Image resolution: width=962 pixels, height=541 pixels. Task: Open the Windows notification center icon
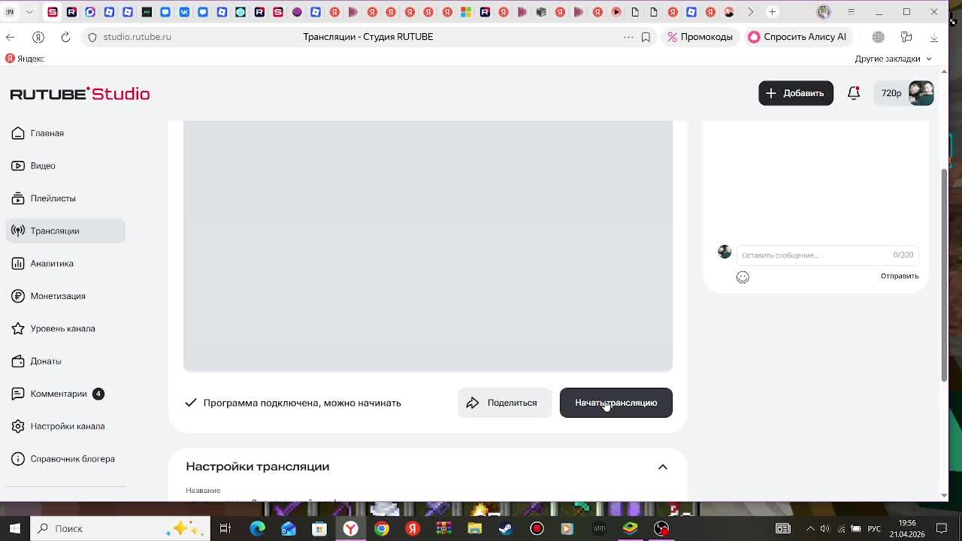(x=942, y=528)
